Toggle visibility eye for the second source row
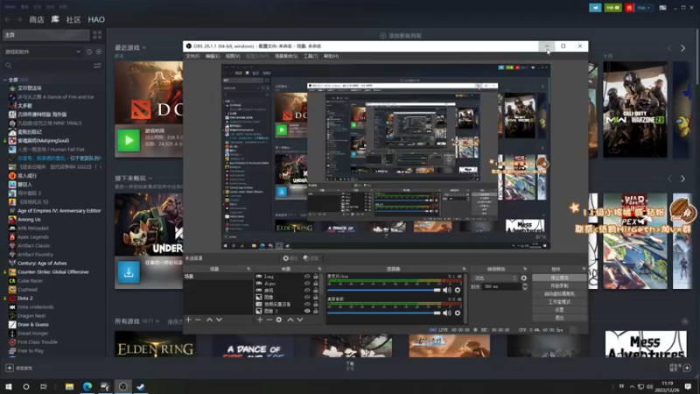Image resolution: width=700 pixels, height=394 pixels. (x=307, y=283)
